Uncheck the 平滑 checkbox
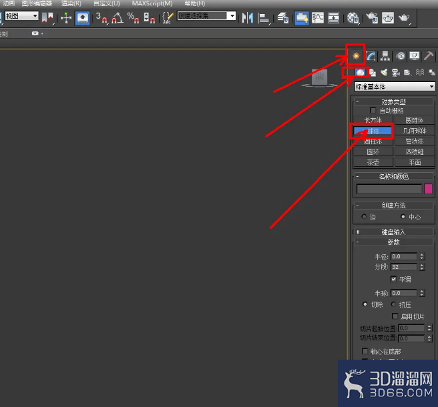 pos(393,279)
